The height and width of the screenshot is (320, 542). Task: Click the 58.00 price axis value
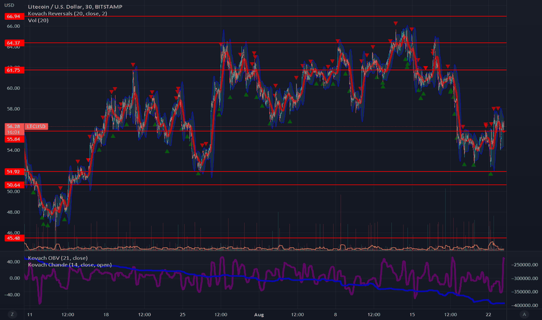click(13, 109)
